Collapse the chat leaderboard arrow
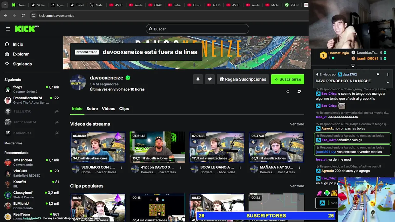395x222 pixels. [353, 65]
